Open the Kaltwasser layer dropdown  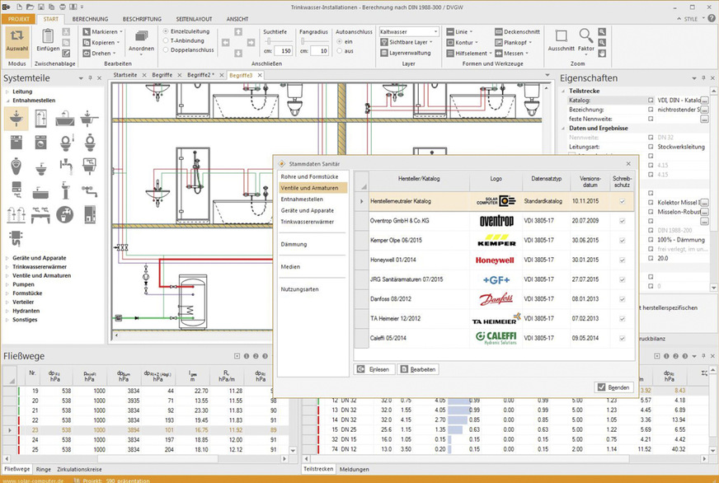point(435,31)
